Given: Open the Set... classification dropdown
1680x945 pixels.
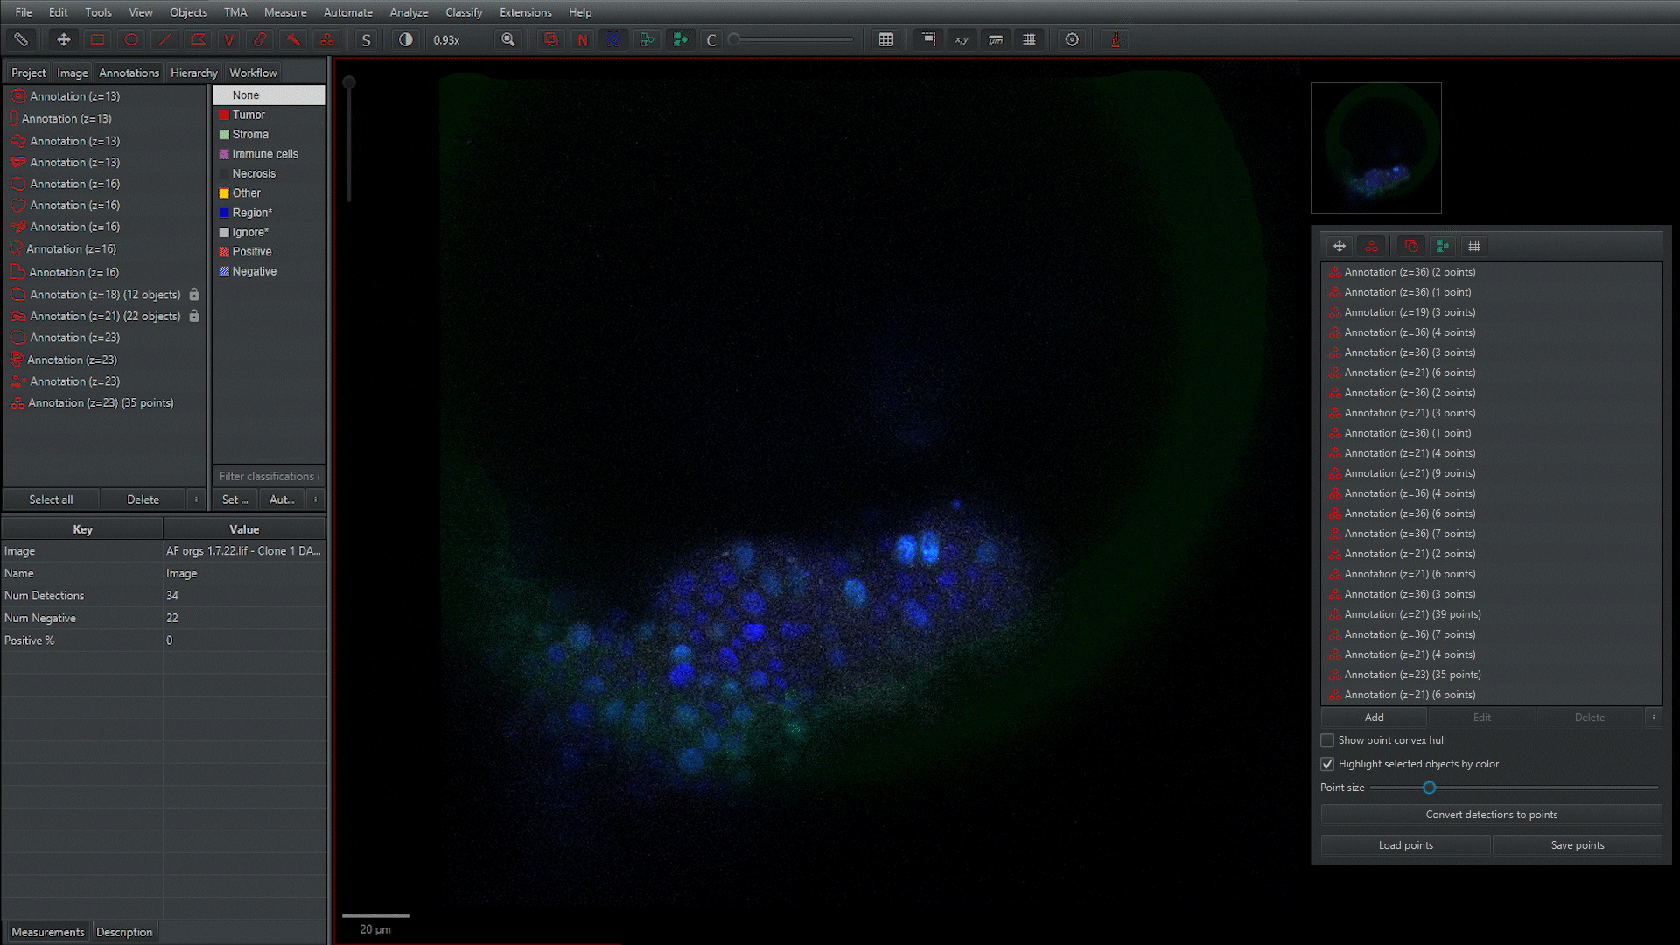Looking at the screenshot, I should pos(234,500).
